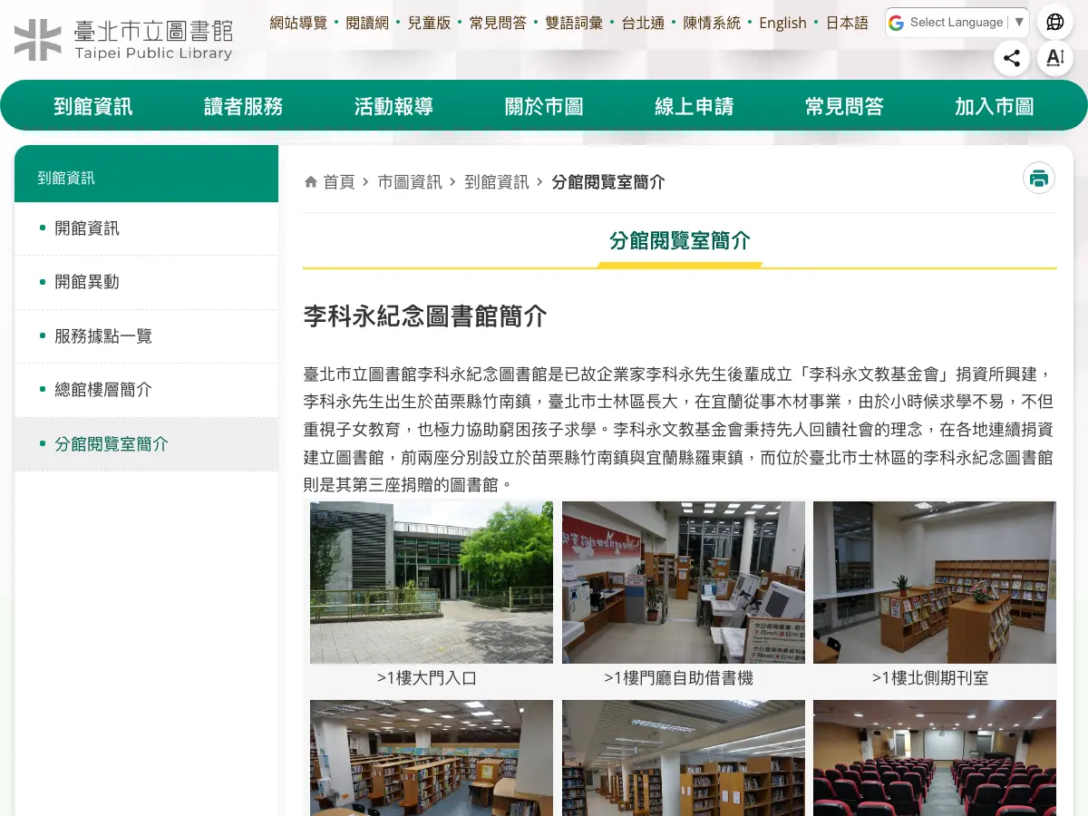Screen dimensions: 1088x816
Task: Select 開館異動 in sidebar
Action: click(x=146, y=282)
